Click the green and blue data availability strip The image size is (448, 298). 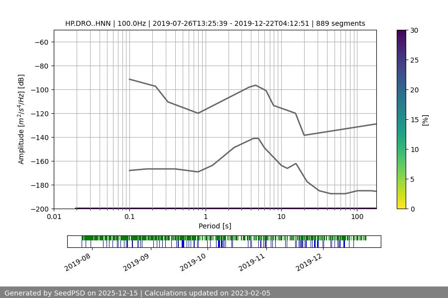(x=224, y=241)
